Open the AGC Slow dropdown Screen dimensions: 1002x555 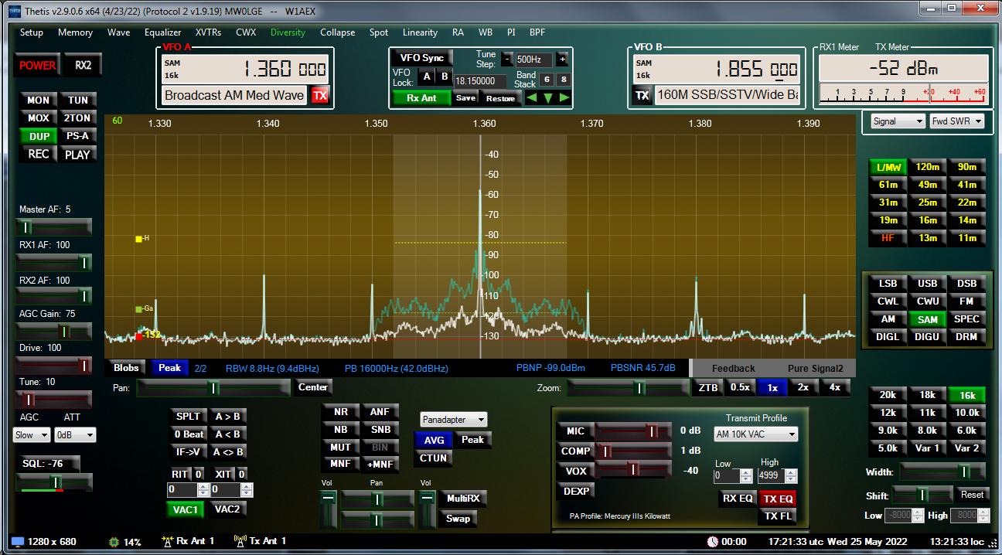[32, 435]
